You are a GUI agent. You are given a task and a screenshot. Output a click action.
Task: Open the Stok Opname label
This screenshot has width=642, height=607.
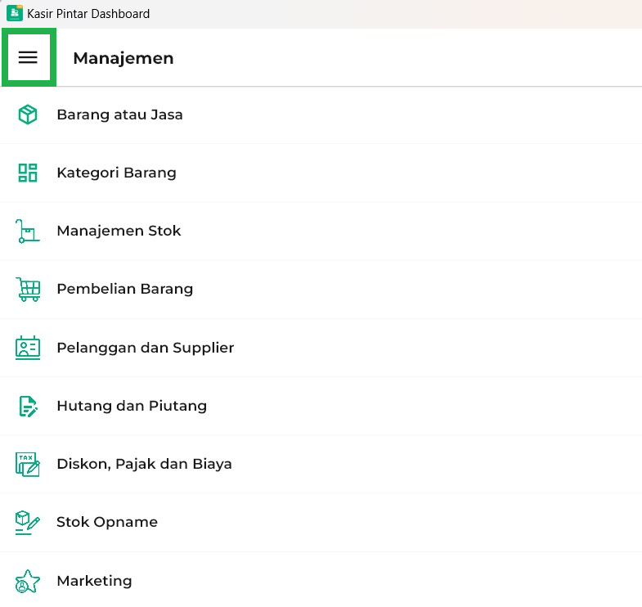(106, 522)
